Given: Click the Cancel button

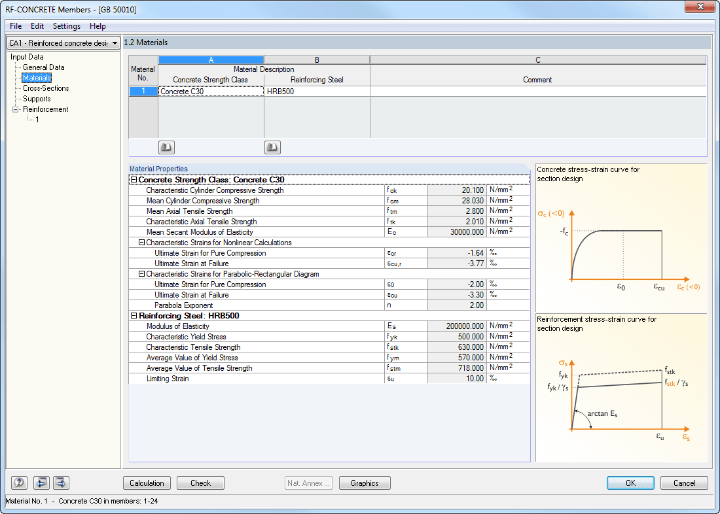Looking at the screenshot, I should click(x=684, y=483).
